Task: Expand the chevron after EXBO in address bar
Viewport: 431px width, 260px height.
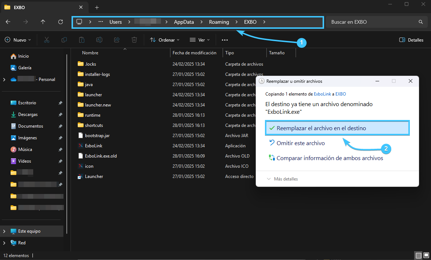Action: coord(264,22)
